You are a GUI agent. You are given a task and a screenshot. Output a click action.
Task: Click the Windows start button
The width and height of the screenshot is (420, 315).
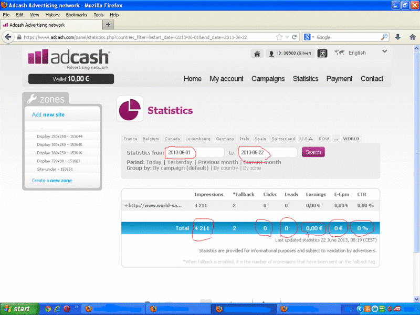[x=17, y=309]
